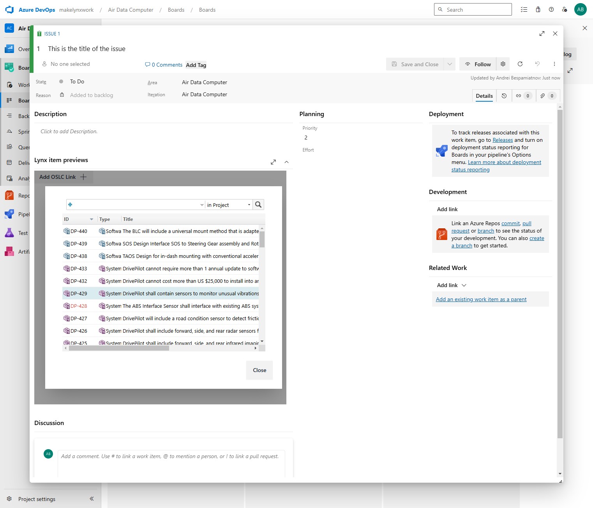Open the work items list icon in header

(524, 10)
